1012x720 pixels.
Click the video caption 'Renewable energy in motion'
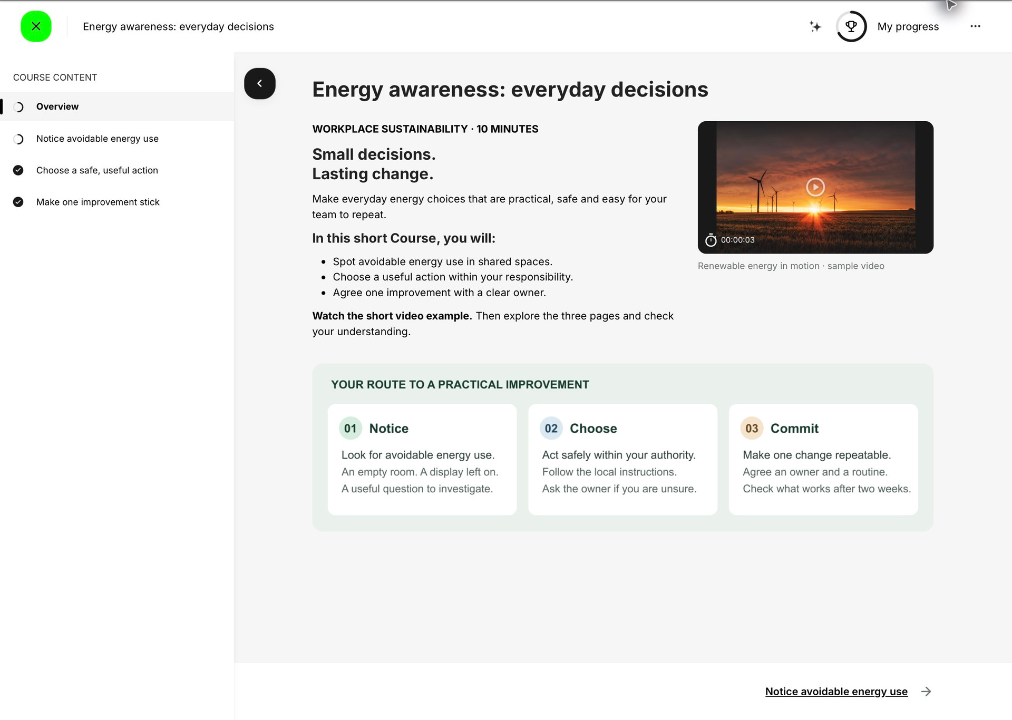tap(758, 266)
